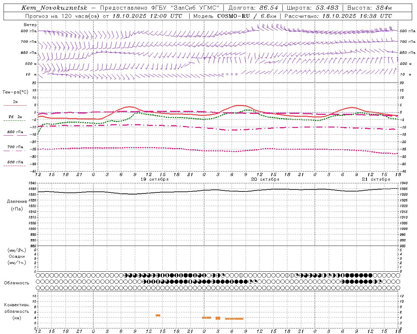
Task: Click the '21 октября' date label
Action: pyautogui.click(x=376, y=179)
